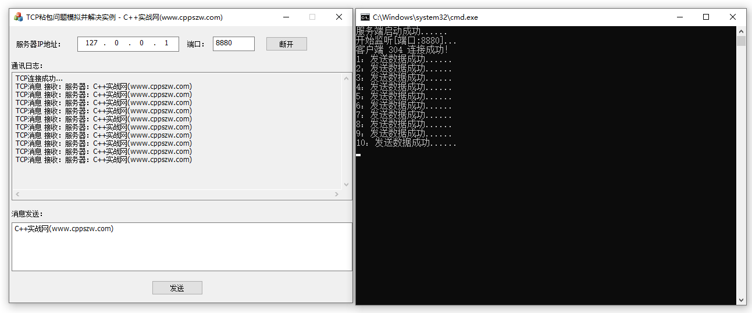Maximize the cmd.exe window
The image size is (752, 313).
[x=706, y=17]
